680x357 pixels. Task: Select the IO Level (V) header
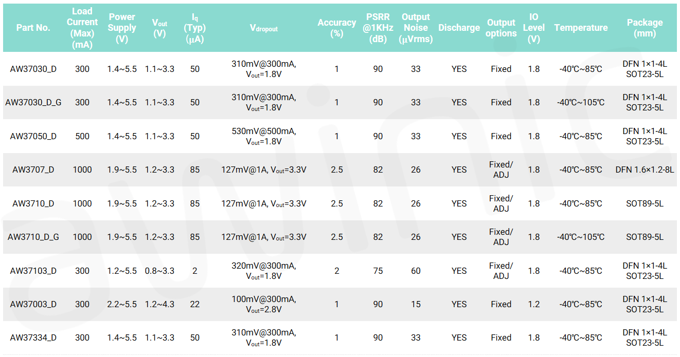[x=534, y=28]
